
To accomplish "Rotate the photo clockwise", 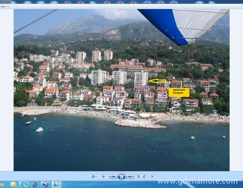I will [144, 177].
